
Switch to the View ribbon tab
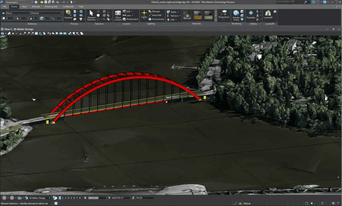[x=25, y=6]
